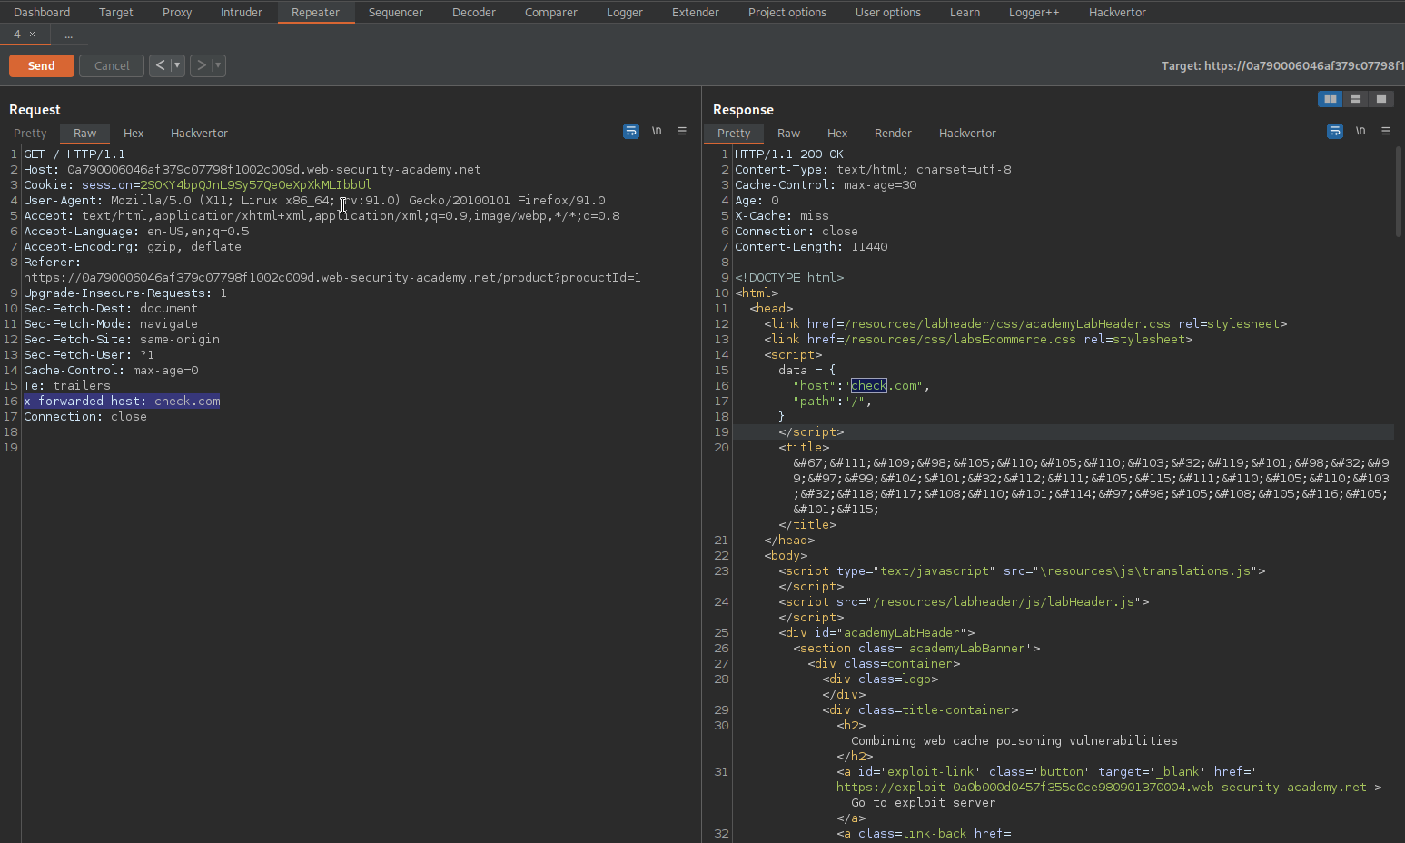Image resolution: width=1405 pixels, height=843 pixels.
Task: Switch to top-bottom split layout
Action: point(1356,99)
